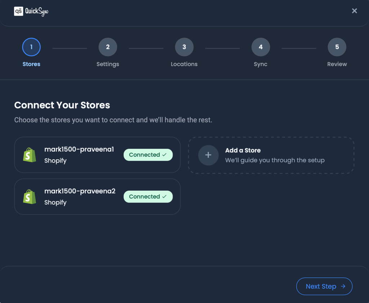Select step 2 Settings circle
This screenshot has height=303, width=369.
point(108,47)
